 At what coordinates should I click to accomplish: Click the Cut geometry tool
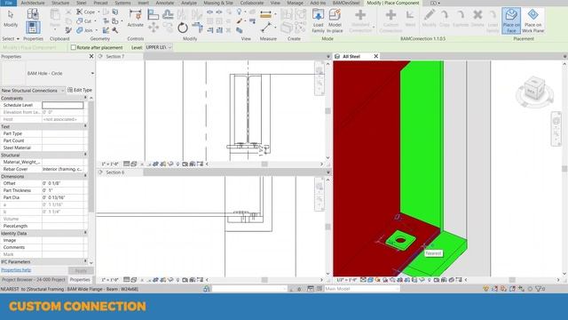coord(84,21)
